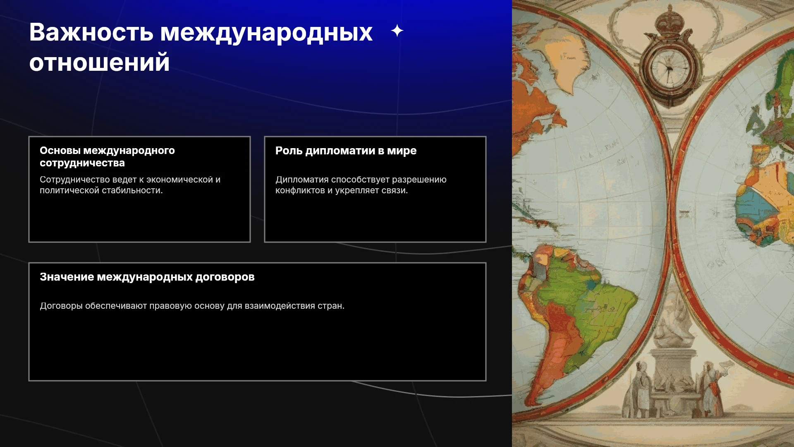Viewport: 794px width, 447px height.
Task: Select the title 'Важность международных отношений'
Action: [x=201, y=47]
